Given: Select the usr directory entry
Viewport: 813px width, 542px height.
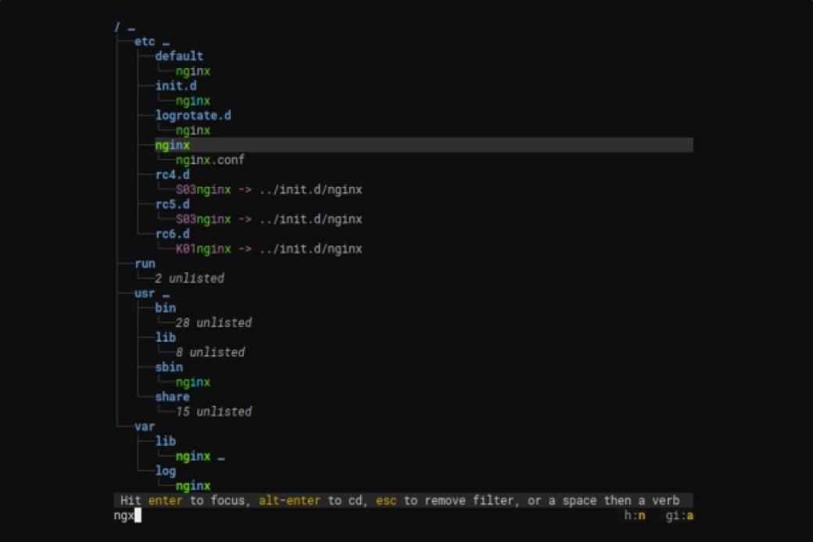Looking at the screenshot, I should point(145,294).
